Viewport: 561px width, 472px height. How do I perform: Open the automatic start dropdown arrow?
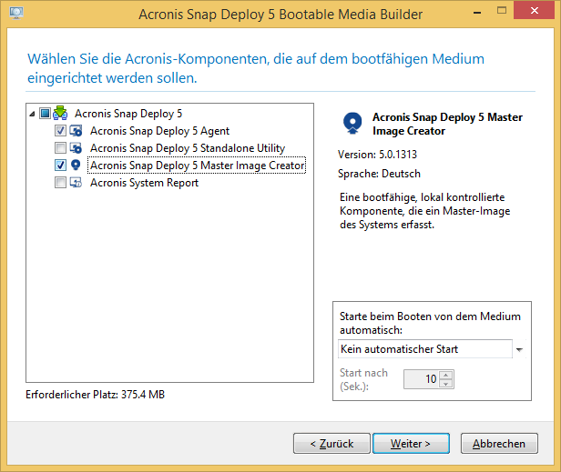[x=519, y=349]
